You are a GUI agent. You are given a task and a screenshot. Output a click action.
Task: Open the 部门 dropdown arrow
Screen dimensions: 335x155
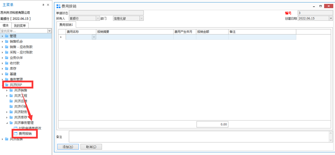click(141, 18)
